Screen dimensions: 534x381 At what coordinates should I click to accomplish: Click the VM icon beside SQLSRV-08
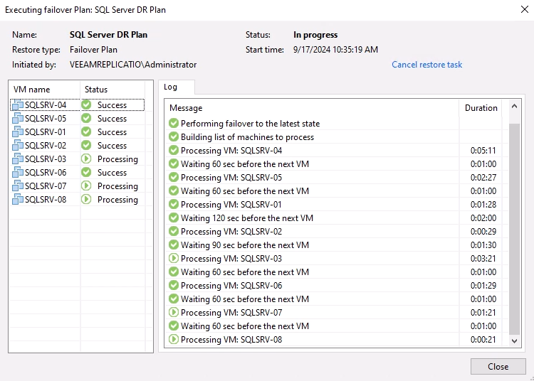pos(18,200)
